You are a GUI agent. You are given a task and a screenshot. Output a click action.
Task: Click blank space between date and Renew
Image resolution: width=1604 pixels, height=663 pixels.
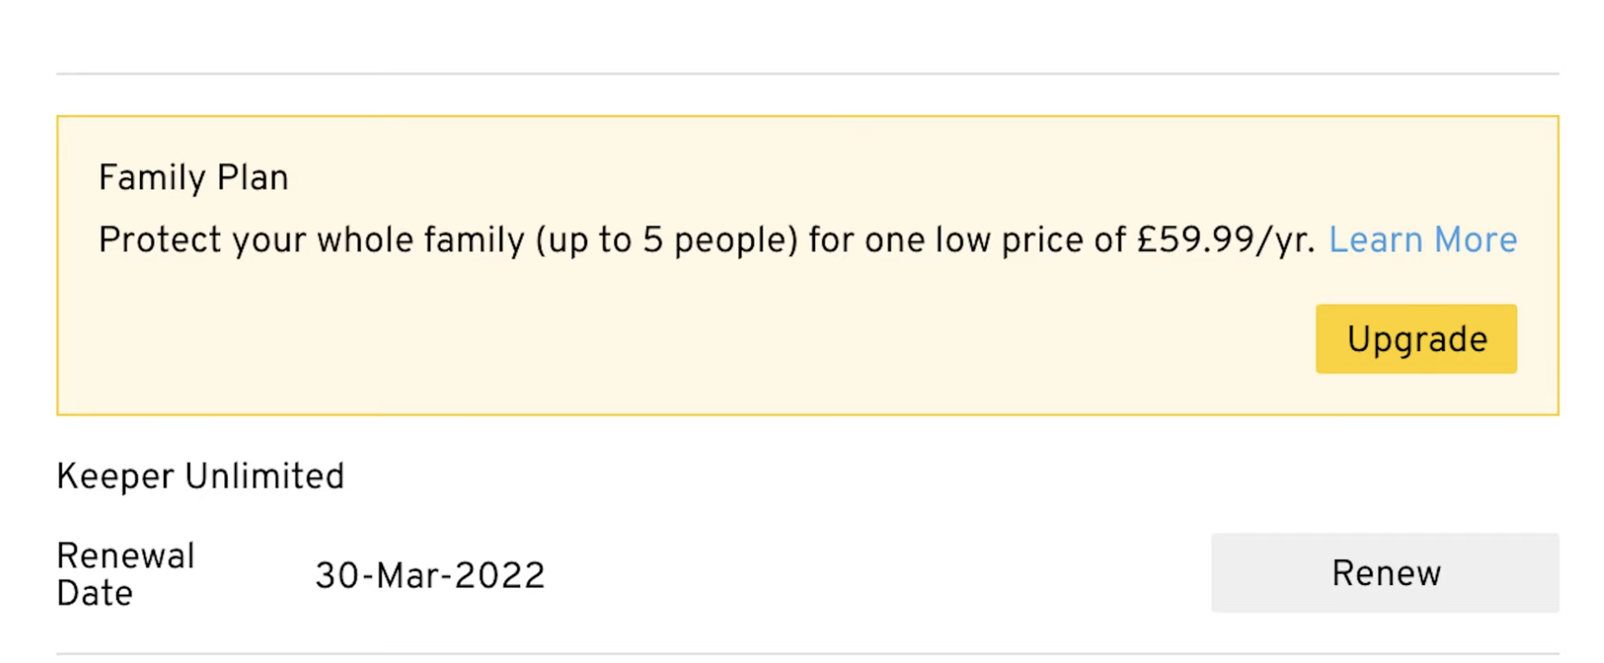(x=878, y=574)
